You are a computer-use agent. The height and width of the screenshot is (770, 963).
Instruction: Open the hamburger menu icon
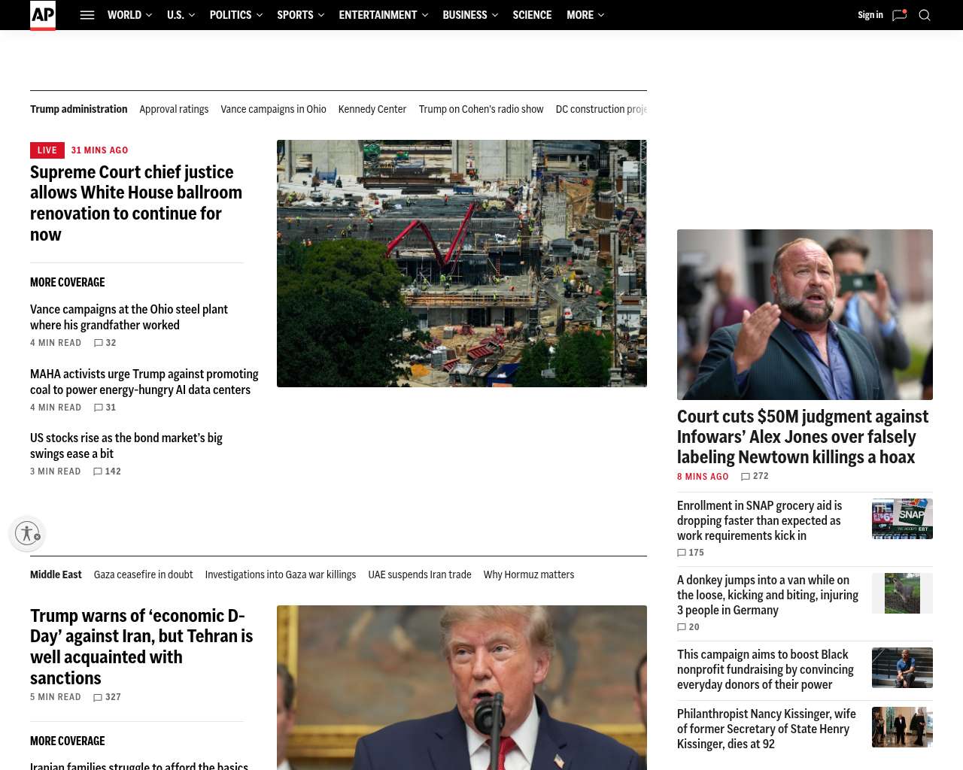(87, 15)
